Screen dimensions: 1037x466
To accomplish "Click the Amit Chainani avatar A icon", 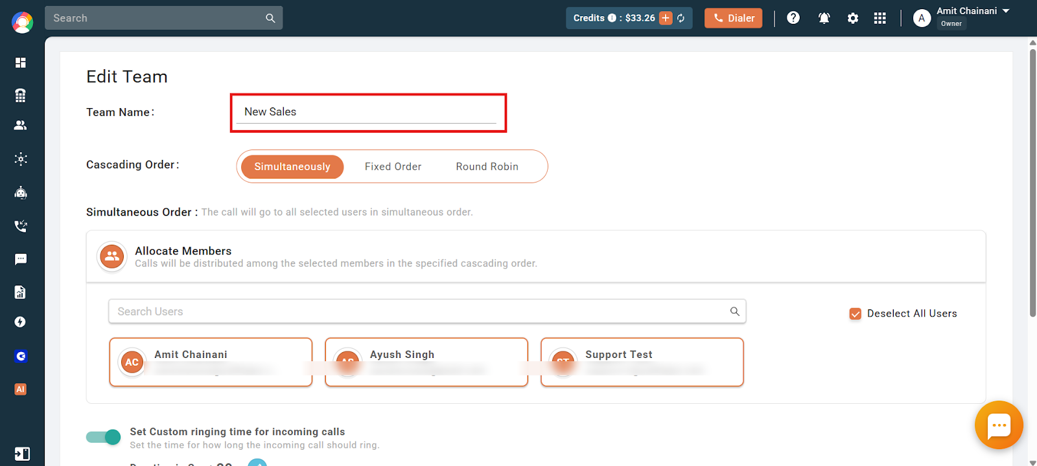I will [922, 18].
